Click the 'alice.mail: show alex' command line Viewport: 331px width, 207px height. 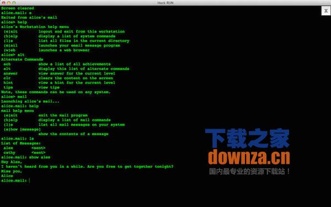pos(26,157)
